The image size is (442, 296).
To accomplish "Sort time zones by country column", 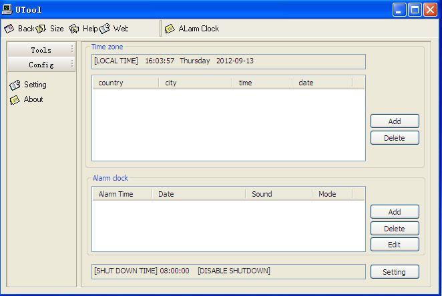I will pyautogui.click(x=126, y=83).
